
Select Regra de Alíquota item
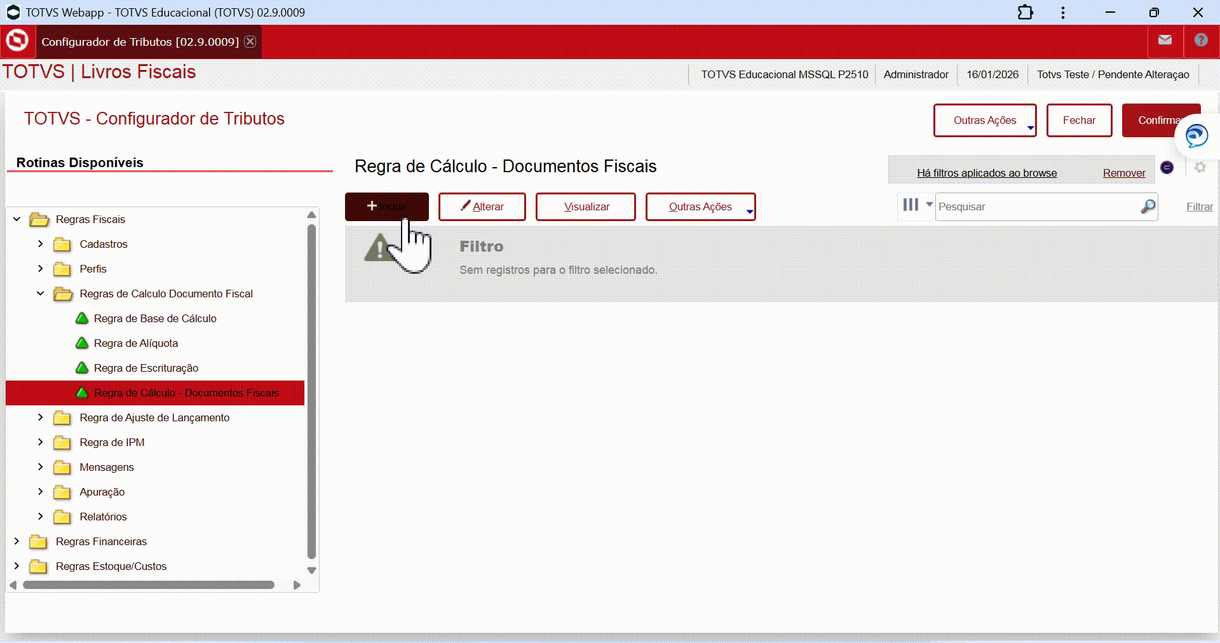(136, 343)
